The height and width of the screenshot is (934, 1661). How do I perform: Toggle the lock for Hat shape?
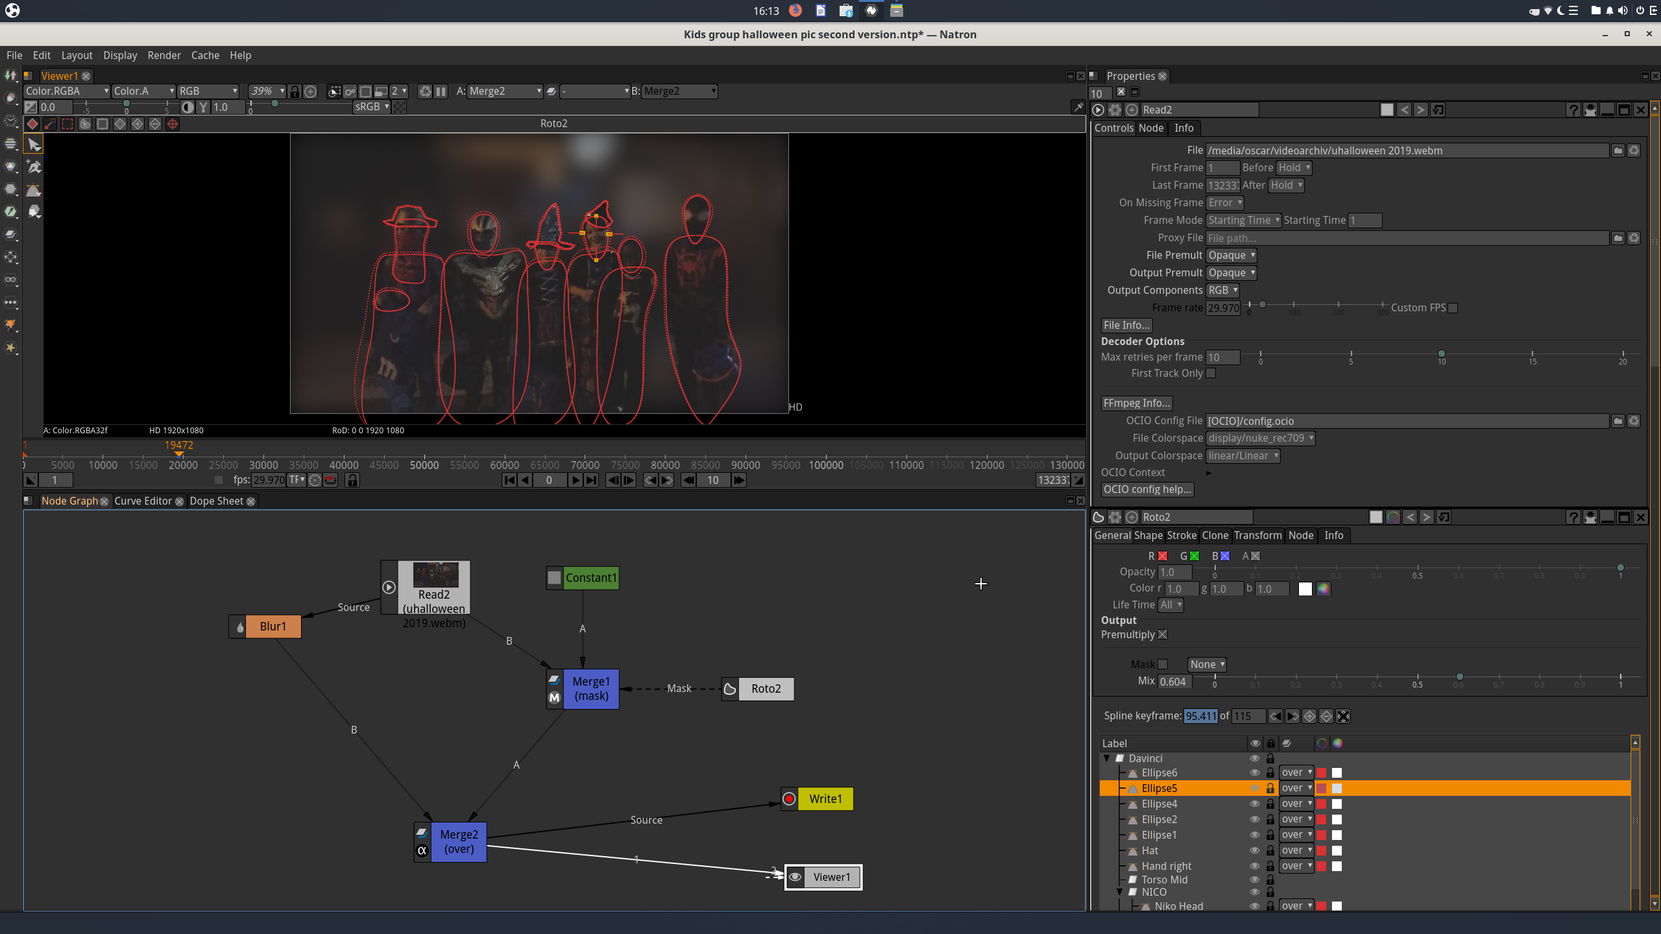[1270, 850]
